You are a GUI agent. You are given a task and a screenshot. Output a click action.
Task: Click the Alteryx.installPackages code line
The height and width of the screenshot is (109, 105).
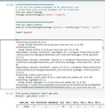58,27
